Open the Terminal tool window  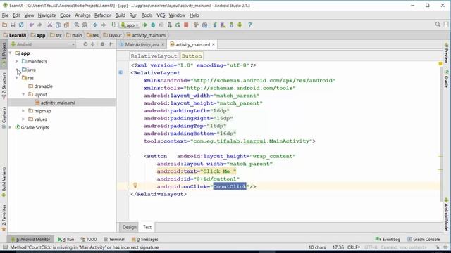[x=114, y=239]
